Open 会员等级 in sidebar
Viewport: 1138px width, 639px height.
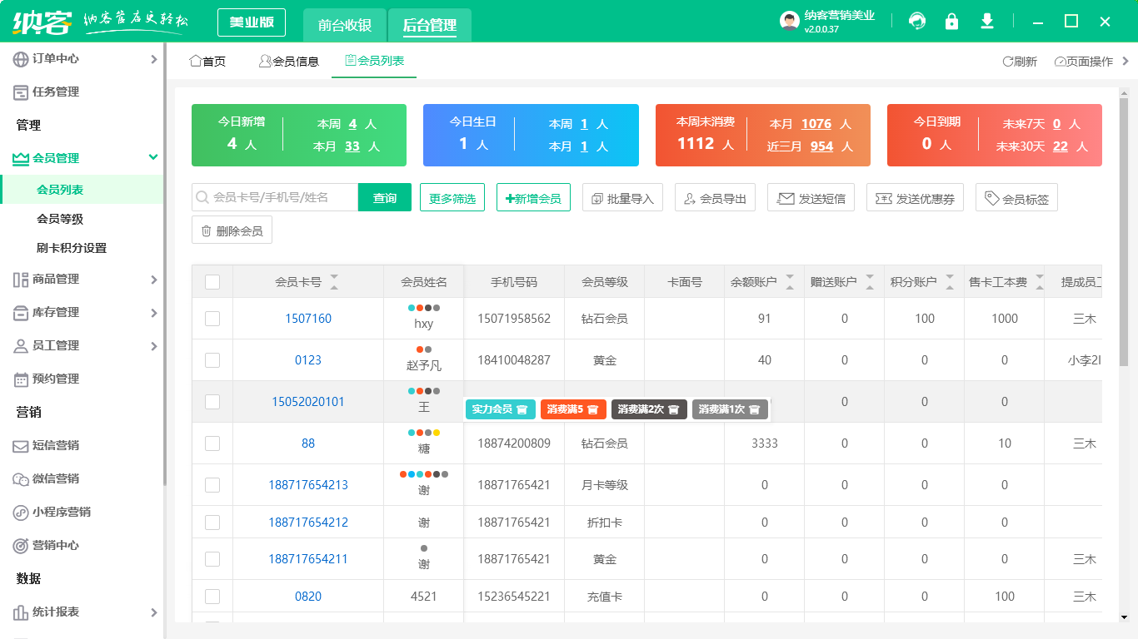60,219
